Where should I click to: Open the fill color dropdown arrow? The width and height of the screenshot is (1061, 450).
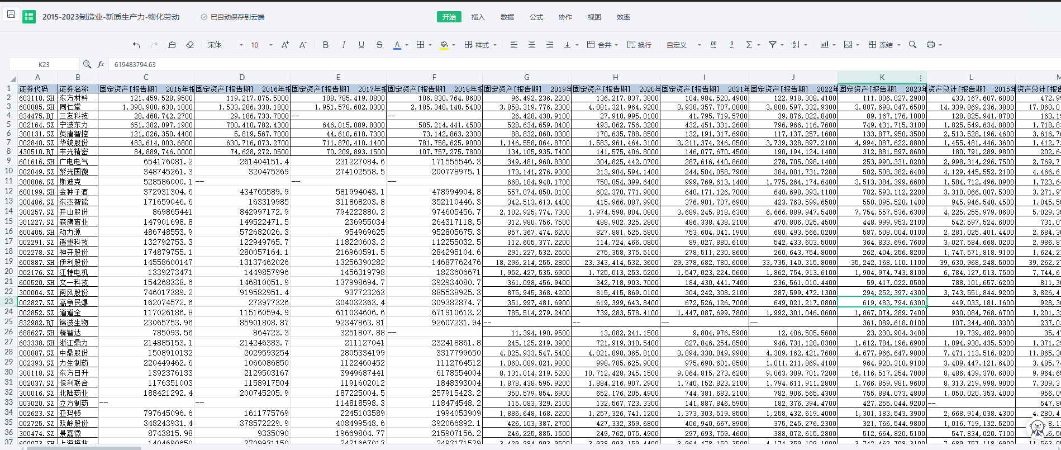click(x=454, y=45)
